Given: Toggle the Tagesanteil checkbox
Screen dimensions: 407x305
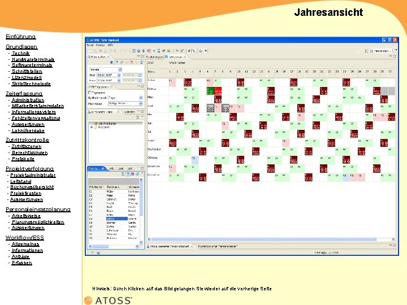Looking at the screenshot, I should pyautogui.click(x=90, y=93).
